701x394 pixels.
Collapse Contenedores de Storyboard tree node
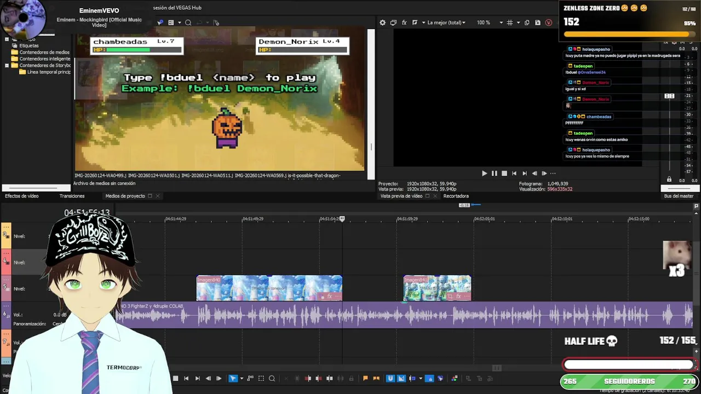click(x=7, y=65)
